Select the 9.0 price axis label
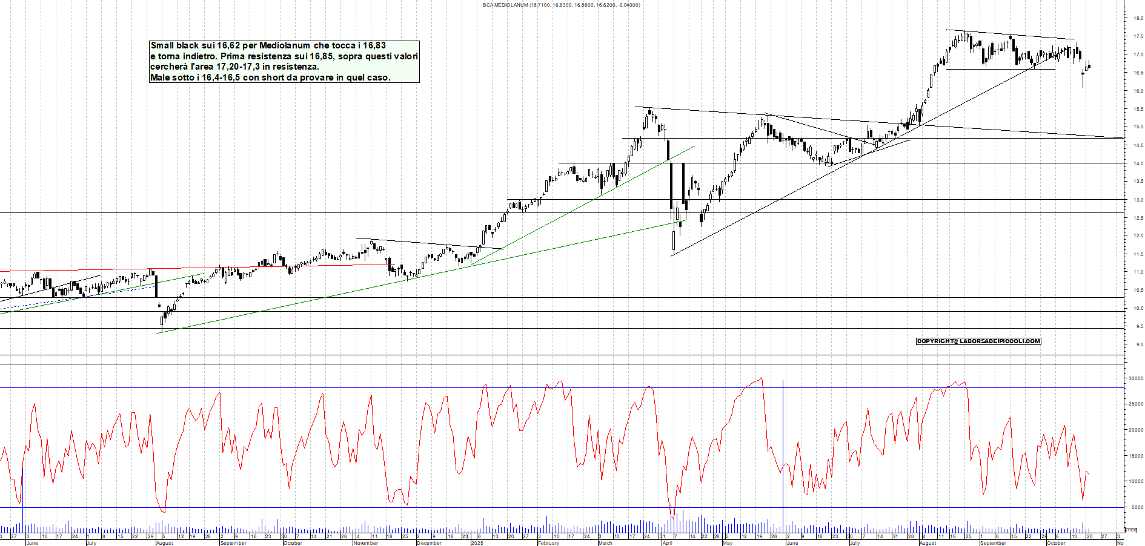The height and width of the screenshot is (546, 1145). (x=1138, y=344)
